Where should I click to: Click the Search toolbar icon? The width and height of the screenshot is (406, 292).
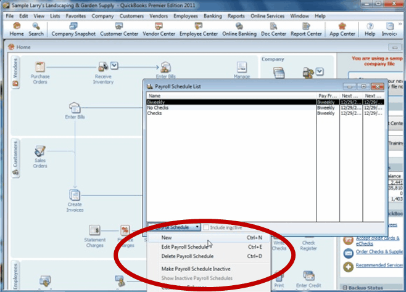tap(36, 29)
